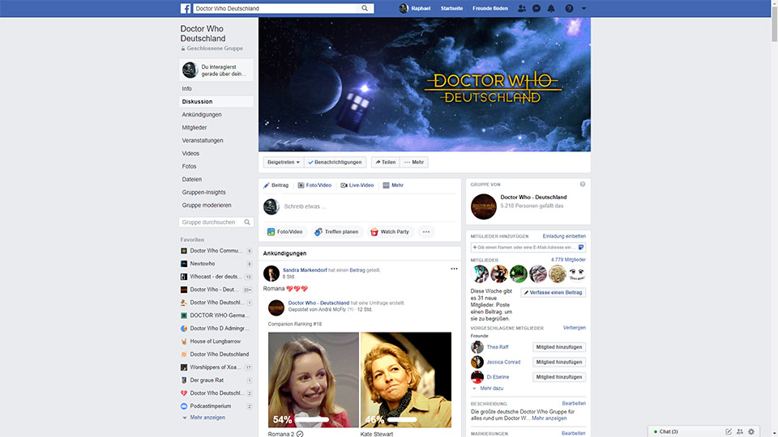Open Diskussion in group sidebar
The width and height of the screenshot is (778, 437).
216,102
